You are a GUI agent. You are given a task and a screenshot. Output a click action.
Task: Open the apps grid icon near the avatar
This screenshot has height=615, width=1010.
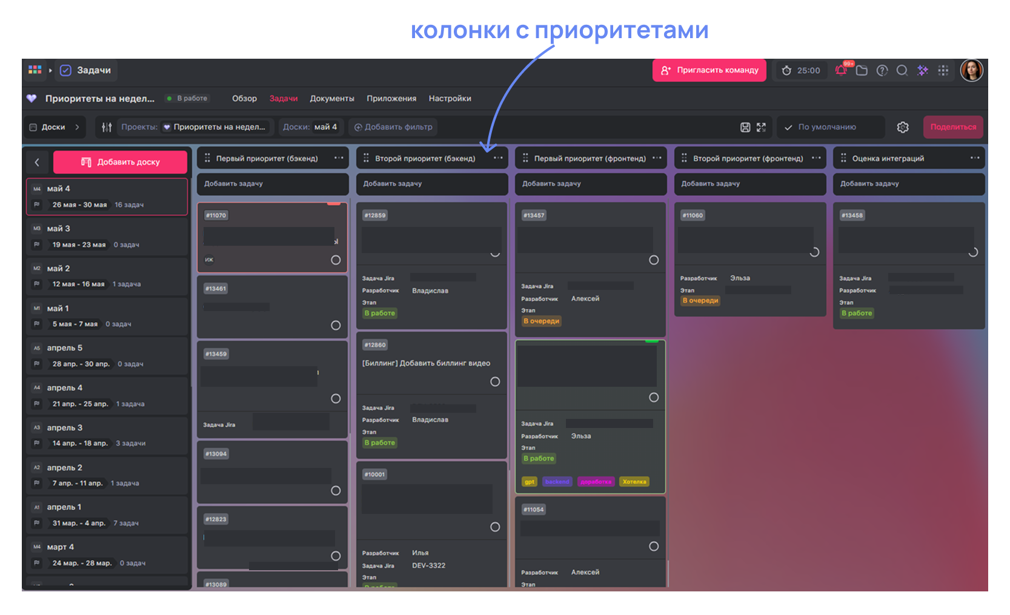943,70
